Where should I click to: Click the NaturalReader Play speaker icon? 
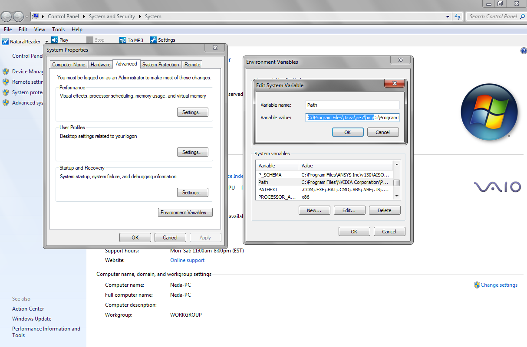point(55,40)
